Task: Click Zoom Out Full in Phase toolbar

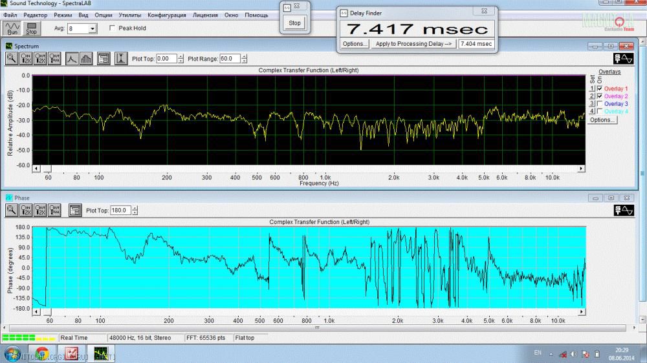Action: coord(54,210)
